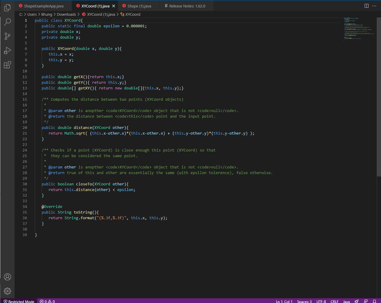Click the Downloads breadcrumb segment
Image resolution: width=381 pixels, height=303 pixels.
[66, 14]
